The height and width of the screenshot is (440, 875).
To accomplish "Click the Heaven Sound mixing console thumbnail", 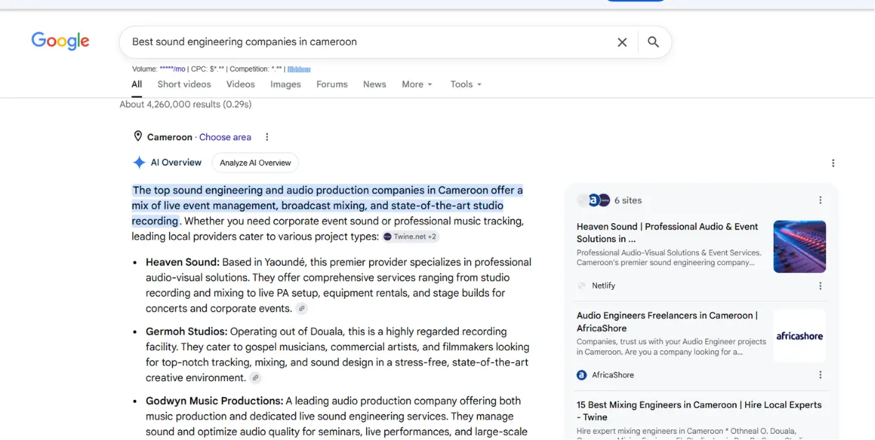I will (x=799, y=246).
